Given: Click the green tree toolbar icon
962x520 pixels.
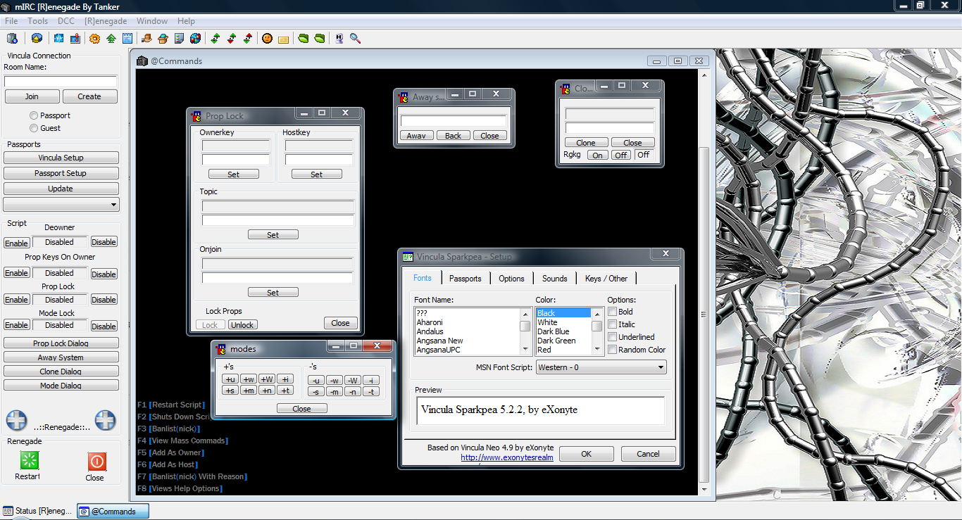Looking at the screenshot, I should click(x=111, y=38).
